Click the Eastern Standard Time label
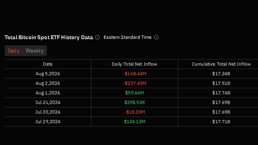Screen dimensions: 258x145 click(x=127, y=37)
